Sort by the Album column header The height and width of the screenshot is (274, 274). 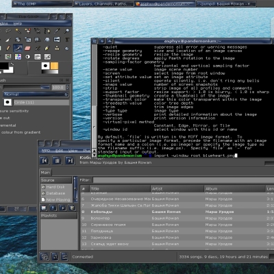(x=234, y=189)
